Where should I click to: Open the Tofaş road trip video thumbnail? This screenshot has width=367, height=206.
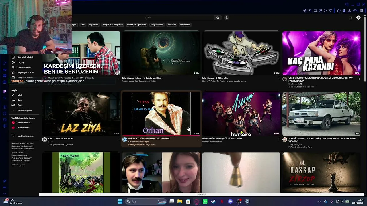(x=321, y=114)
